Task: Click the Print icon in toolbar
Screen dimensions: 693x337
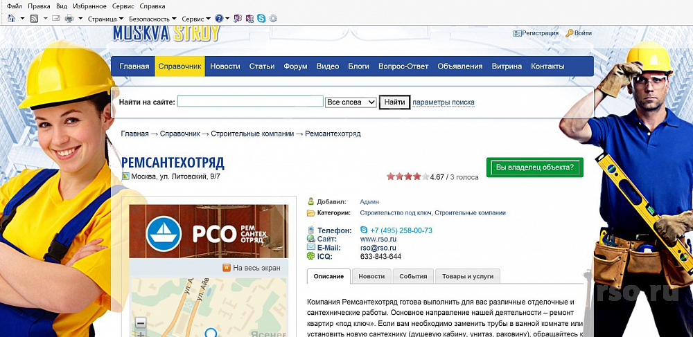Action: [69, 19]
